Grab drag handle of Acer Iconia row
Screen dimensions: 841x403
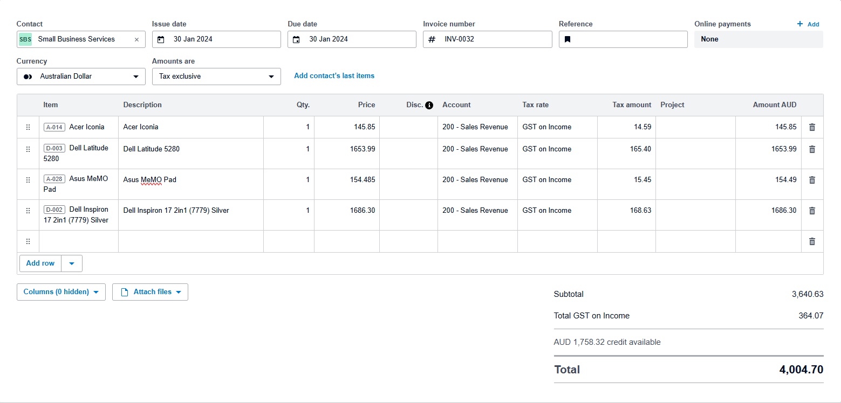click(28, 127)
